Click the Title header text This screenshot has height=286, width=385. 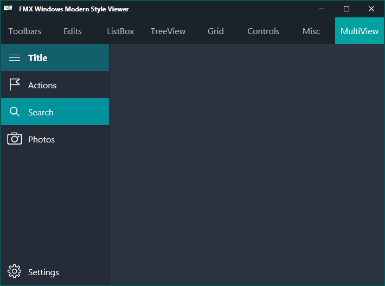click(x=37, y=58)
